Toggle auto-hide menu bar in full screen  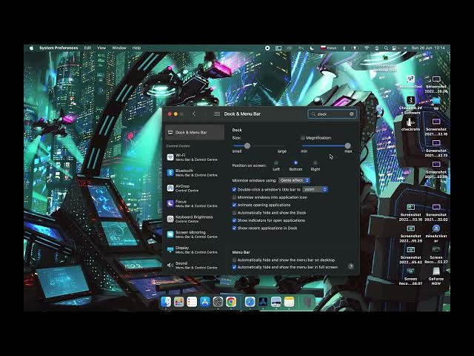point(234,267)
